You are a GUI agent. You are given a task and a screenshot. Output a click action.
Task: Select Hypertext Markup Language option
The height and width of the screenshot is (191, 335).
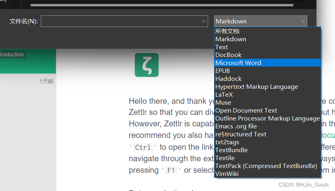coord(268,86)
